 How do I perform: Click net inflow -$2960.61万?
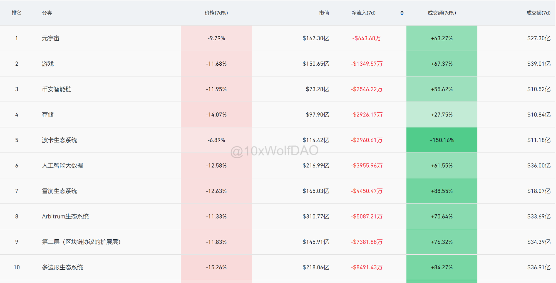click(366, 140)
